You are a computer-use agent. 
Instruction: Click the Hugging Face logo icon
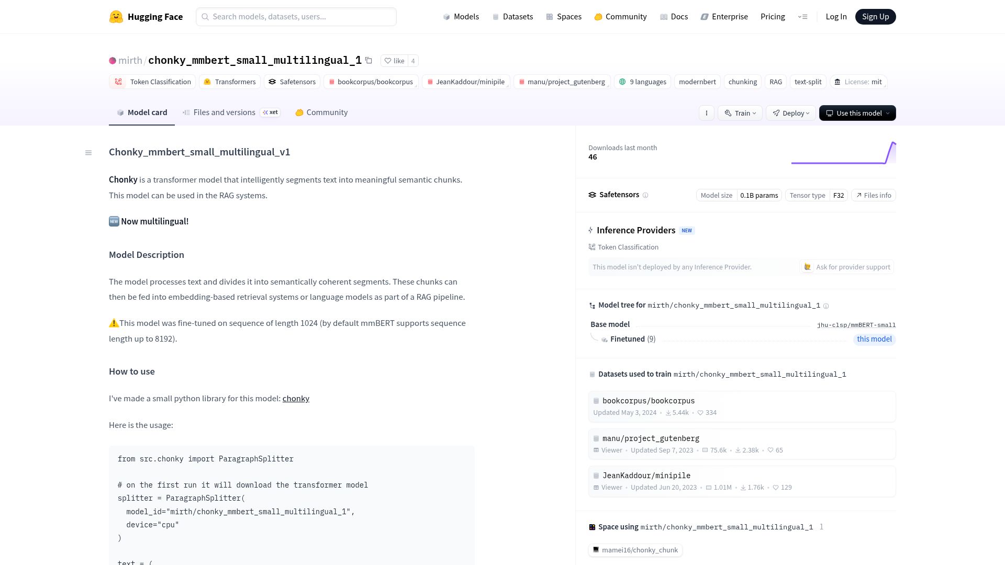pyautogui.click(x=116, y=17)
